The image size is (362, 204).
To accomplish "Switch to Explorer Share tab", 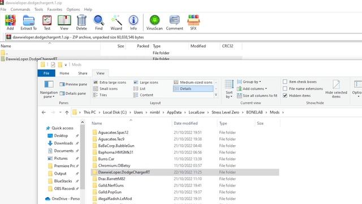I will coord(83,73).
